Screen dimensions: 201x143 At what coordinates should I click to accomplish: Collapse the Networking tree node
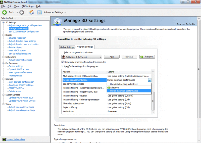(x=4, y=57)
